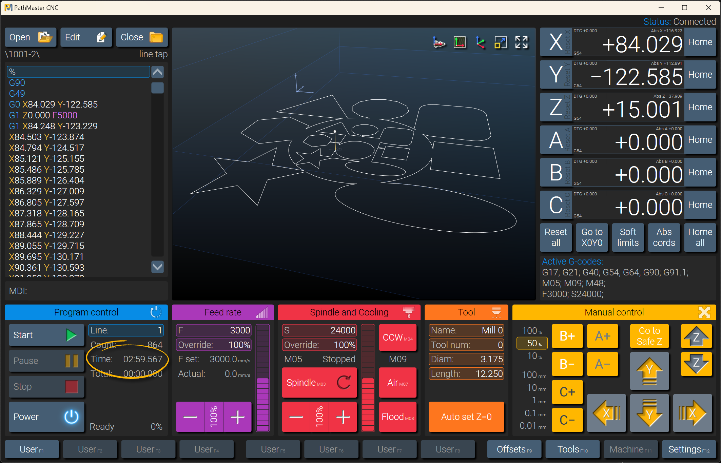Toggle the Soft limits button
The width and height of the screenshot is (721, 463).
click(x=628, y=237)
